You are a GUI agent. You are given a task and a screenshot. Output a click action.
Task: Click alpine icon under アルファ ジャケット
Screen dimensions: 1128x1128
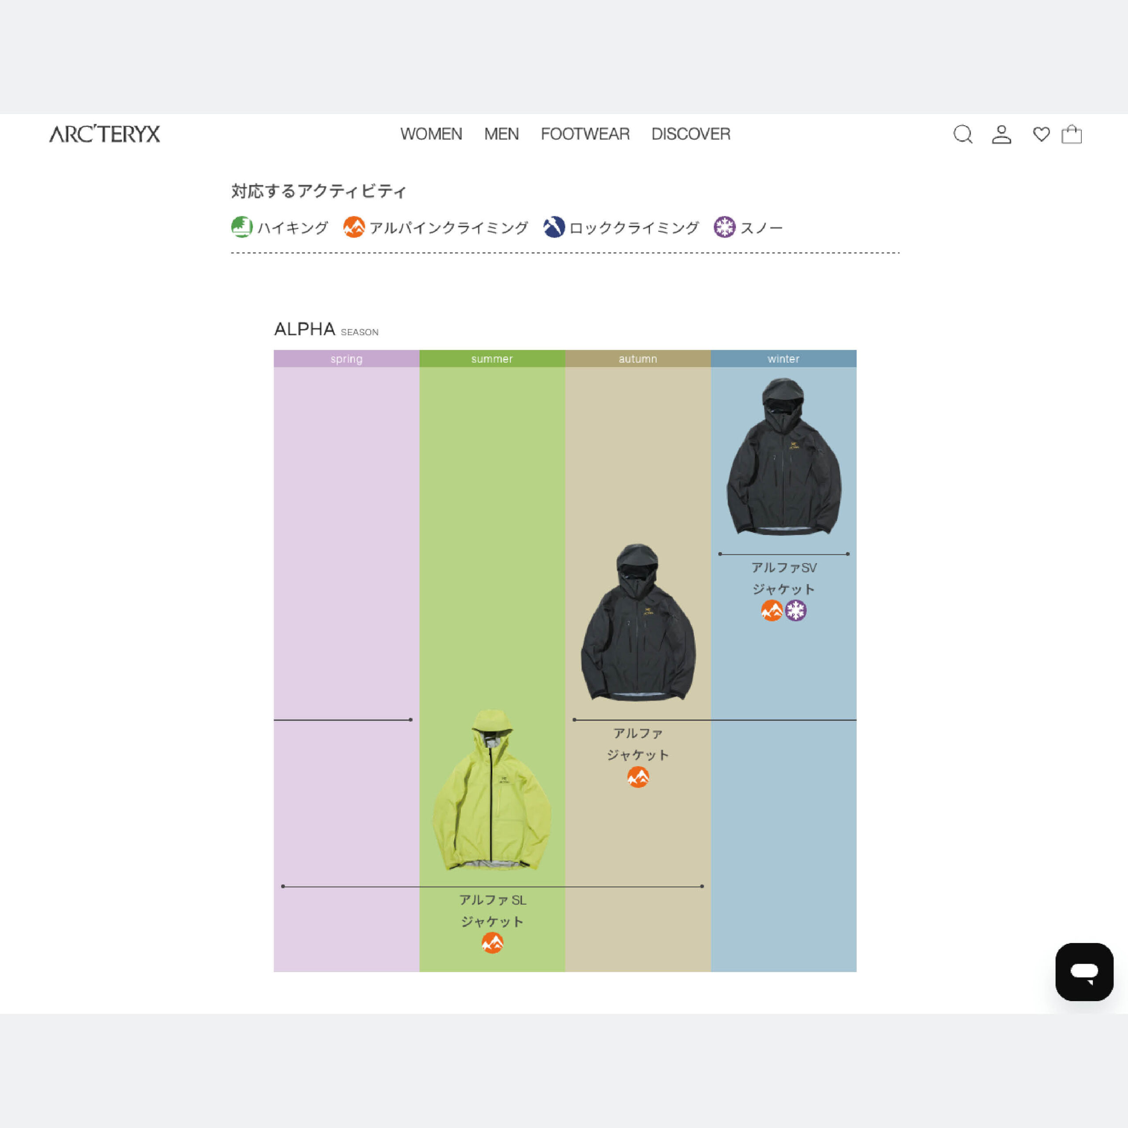pos(638,777)
